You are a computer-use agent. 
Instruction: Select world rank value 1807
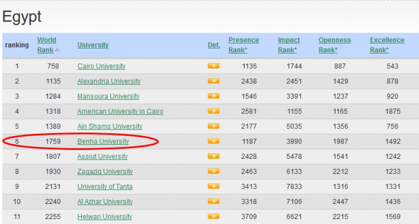(x=53, y=156)
